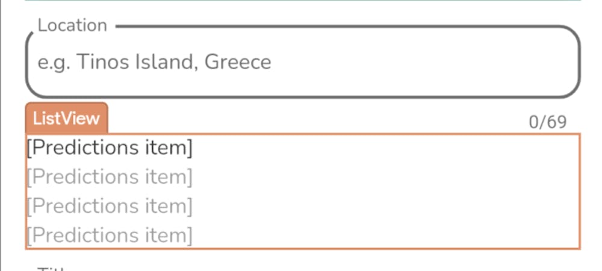Click the 0/69 character counter
The height and width of the screenshot is (271, 602).
(547, 122)
